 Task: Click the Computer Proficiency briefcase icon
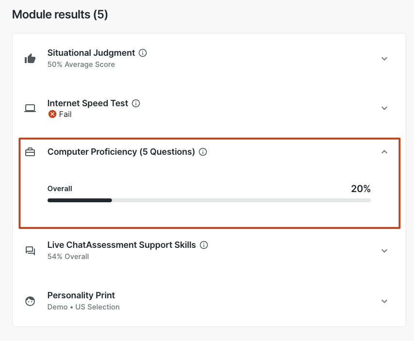(30, 152)
